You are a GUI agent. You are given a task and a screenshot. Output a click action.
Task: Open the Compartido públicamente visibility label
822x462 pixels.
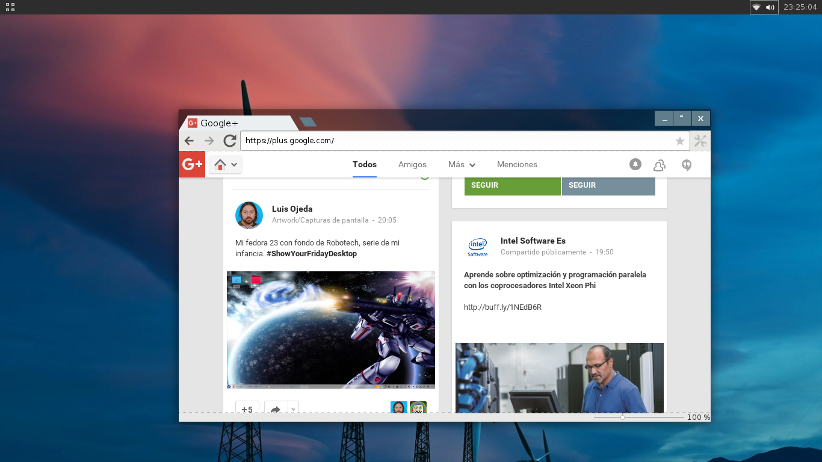543,252
